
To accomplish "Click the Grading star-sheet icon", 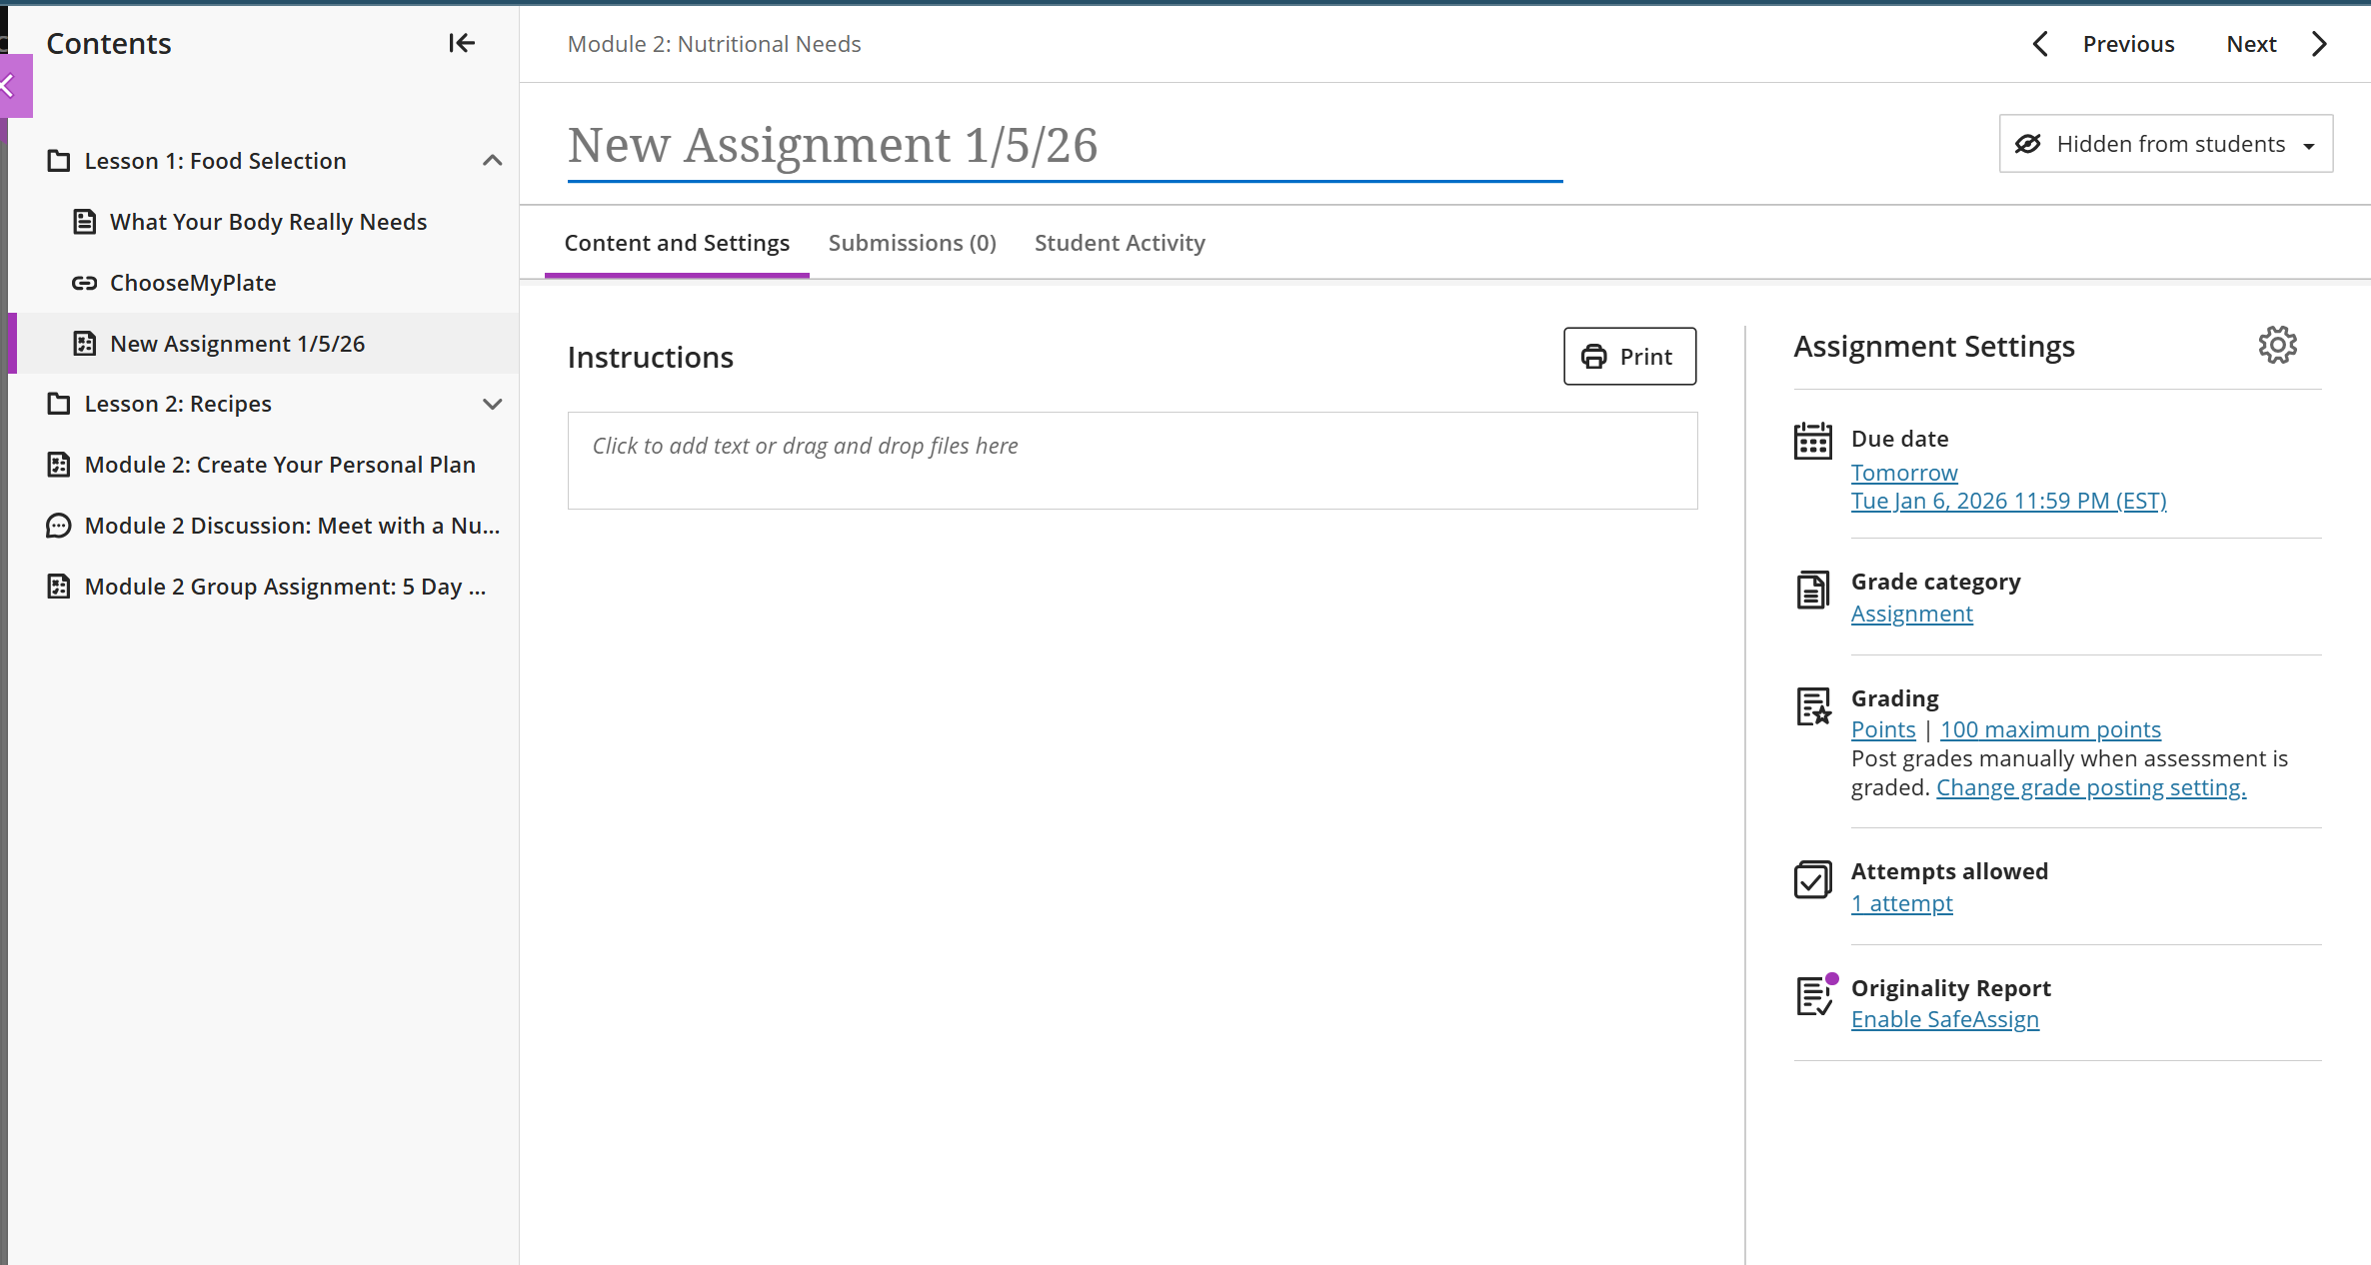I will click(x=1813, y=706).
